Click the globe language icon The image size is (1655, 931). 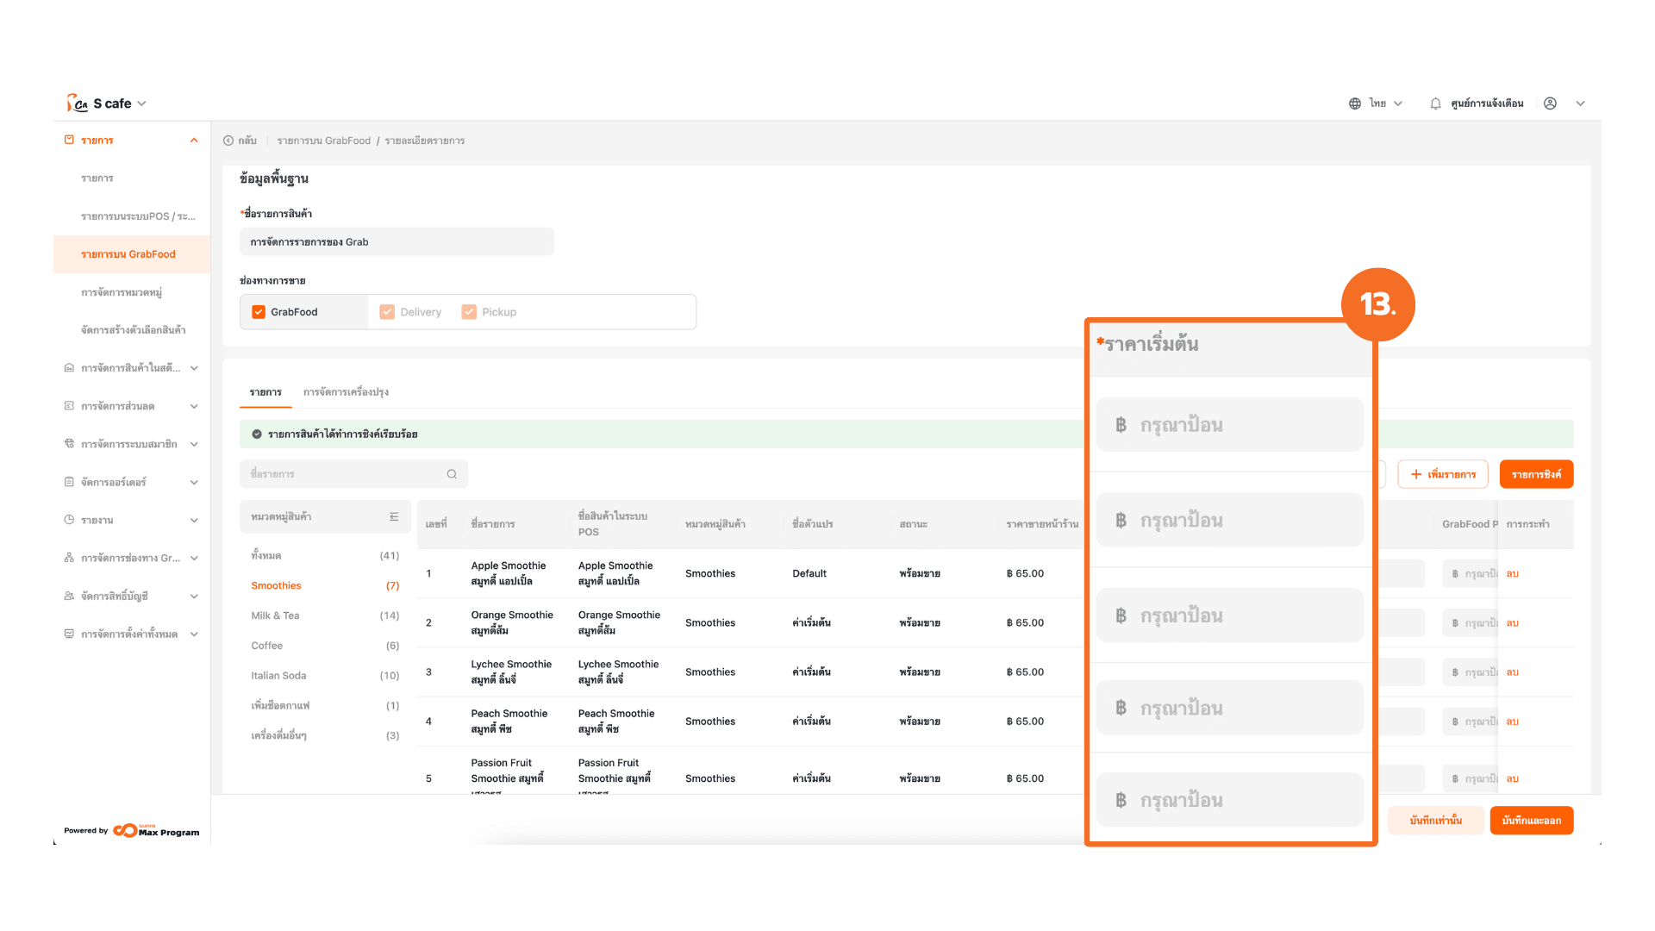1355,103
